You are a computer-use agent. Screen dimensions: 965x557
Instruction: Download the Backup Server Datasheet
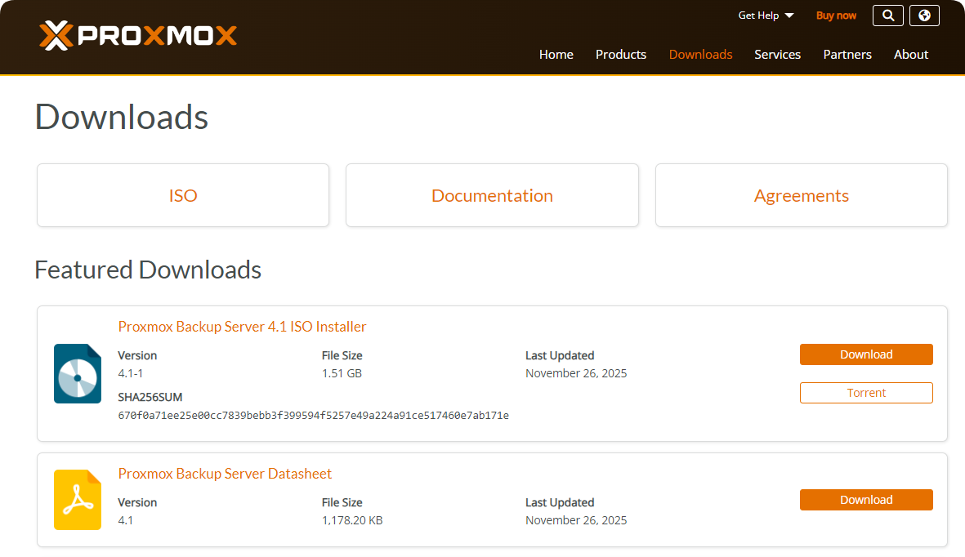click(866, 500)
